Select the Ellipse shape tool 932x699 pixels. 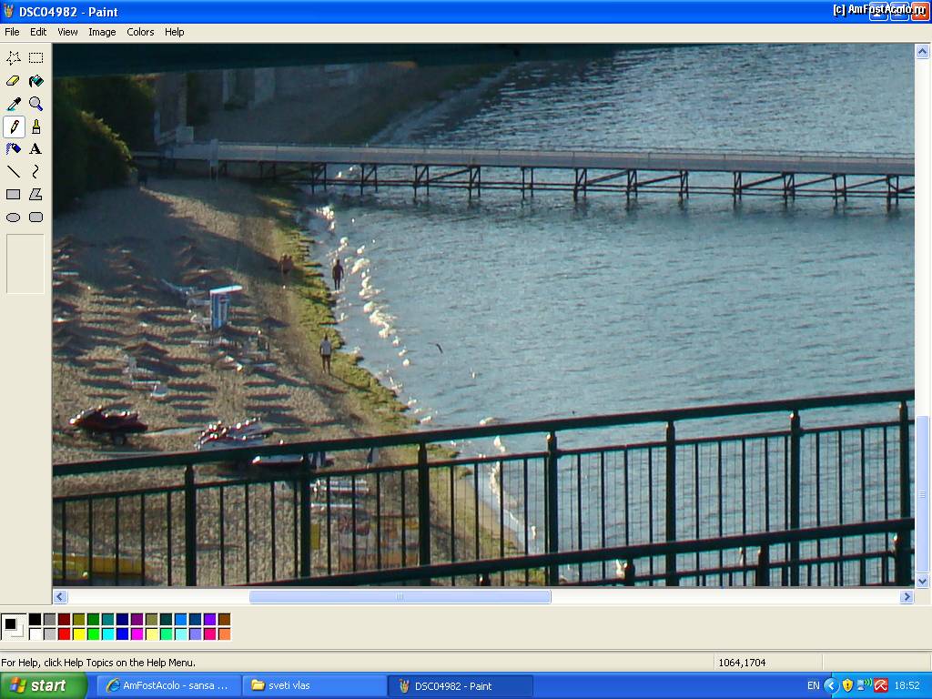pos(14,218)
